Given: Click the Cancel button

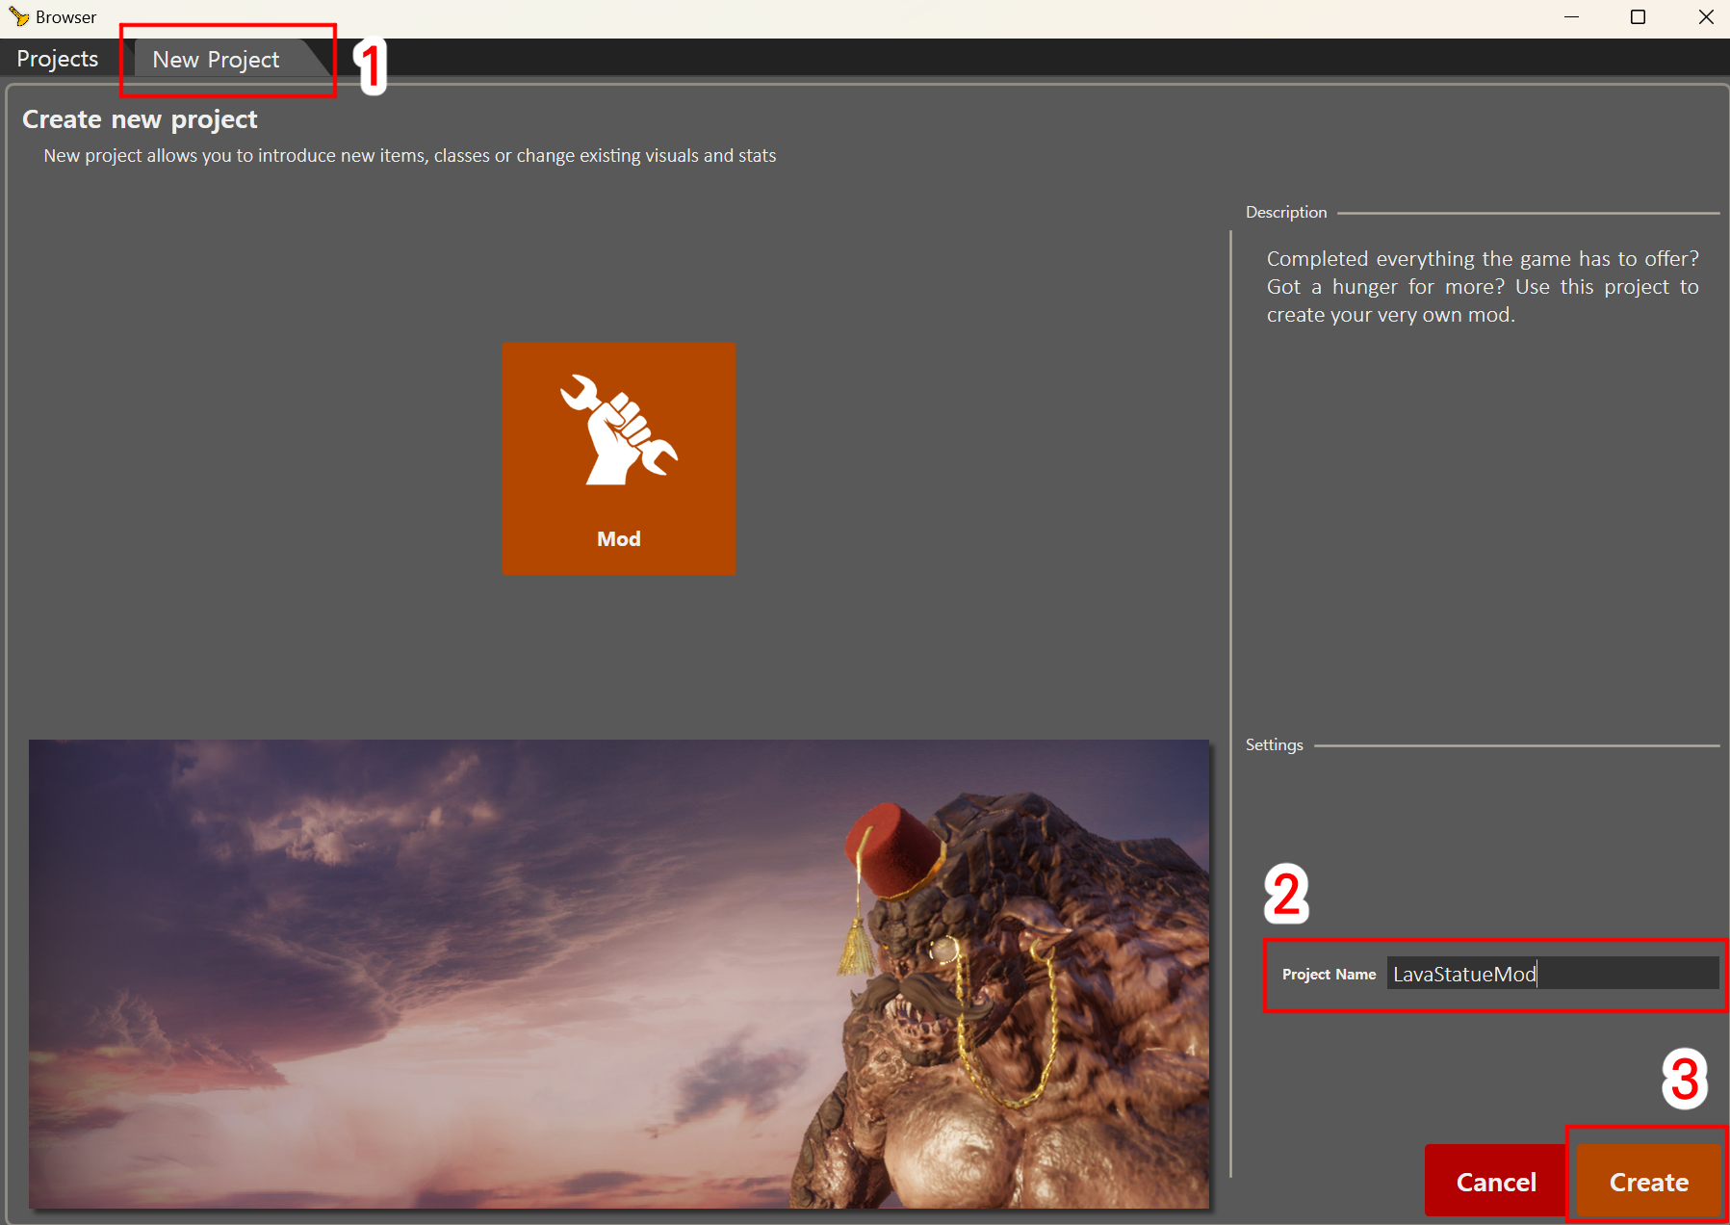Looking at the screenshot, I should click(x=1495, y=1182).
